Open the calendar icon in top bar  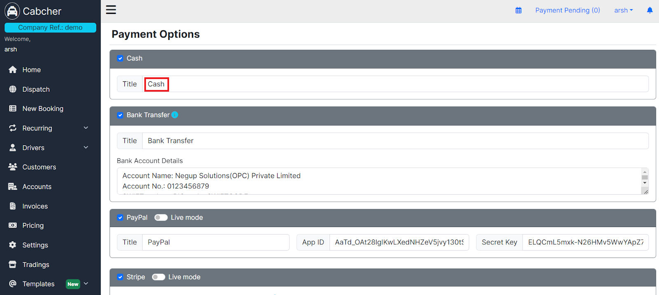519,10
